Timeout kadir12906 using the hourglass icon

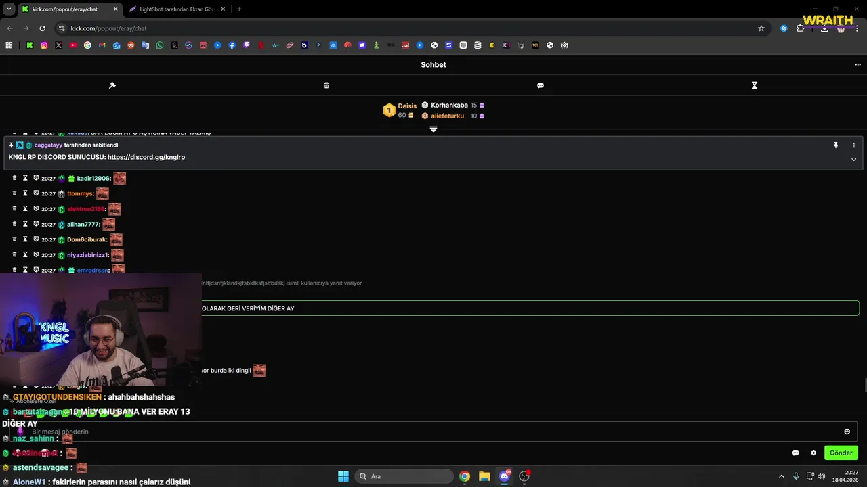tap(25, 178)
